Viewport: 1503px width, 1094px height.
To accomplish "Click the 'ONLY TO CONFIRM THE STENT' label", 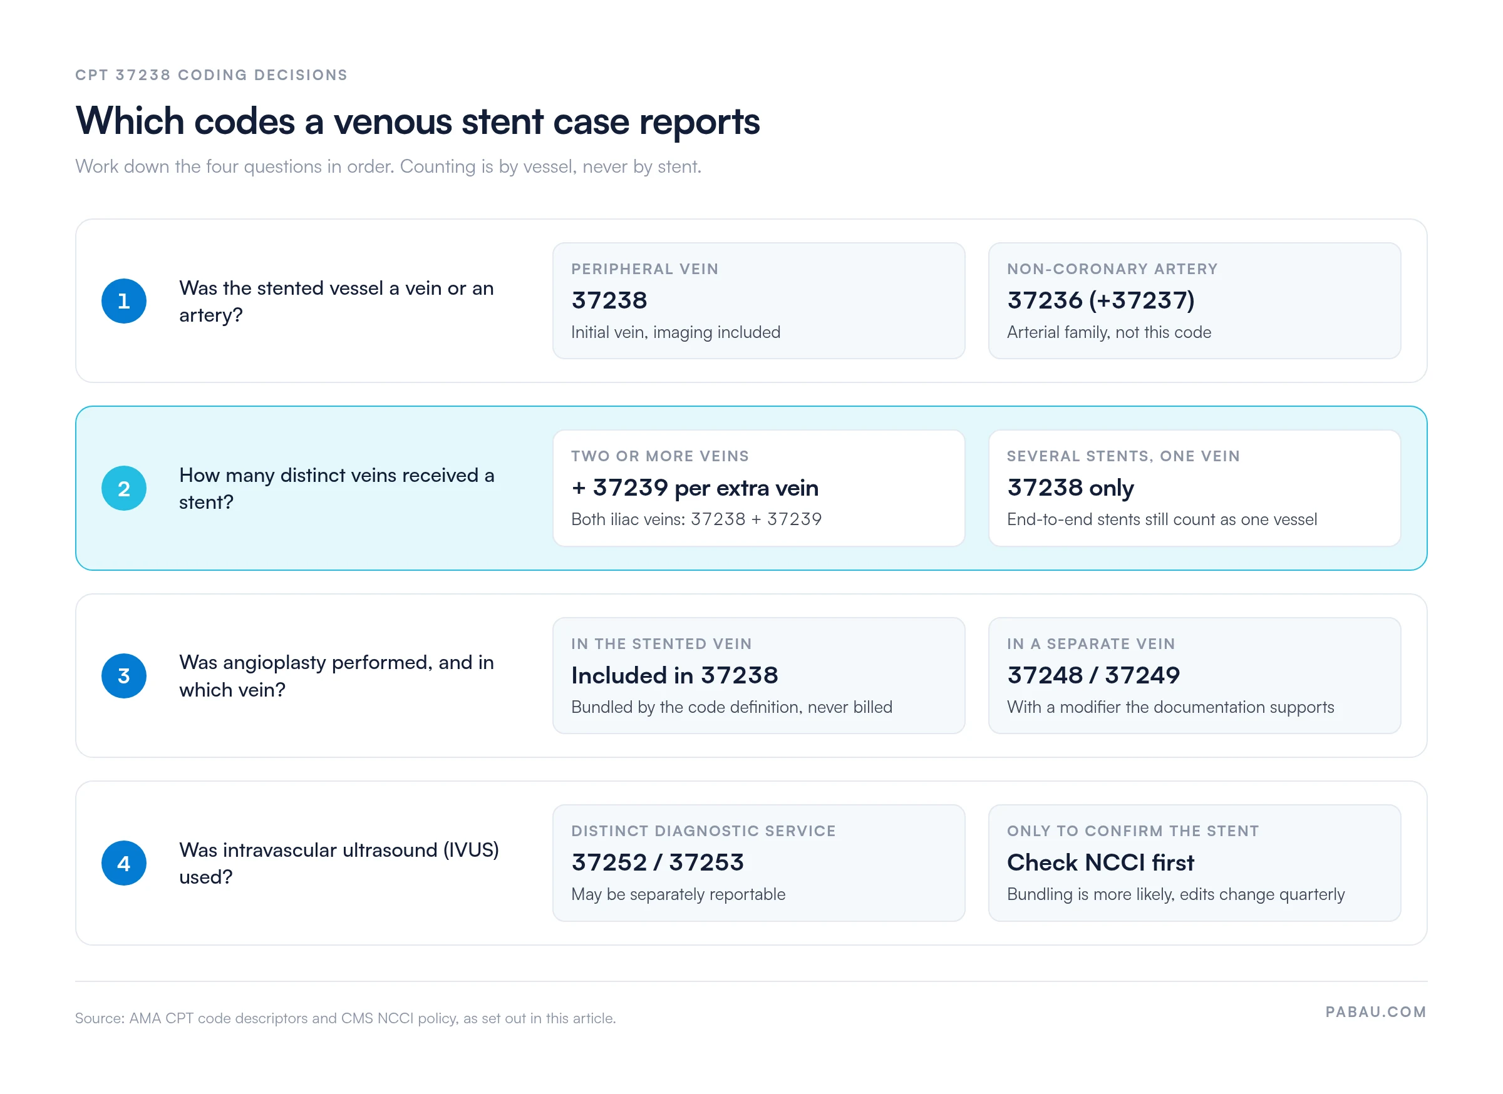I will [x=1132, y=831].
